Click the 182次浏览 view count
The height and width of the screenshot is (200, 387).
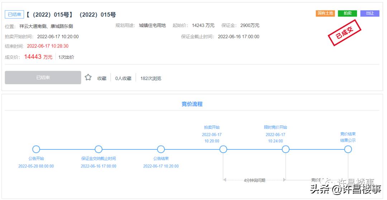pos(151,78)
